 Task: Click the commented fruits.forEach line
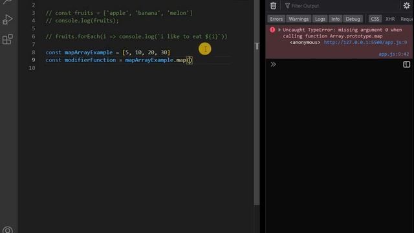136,36
